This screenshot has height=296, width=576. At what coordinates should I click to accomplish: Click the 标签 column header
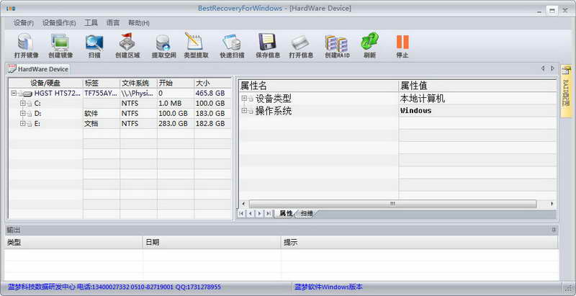click(x=102, y=83)
